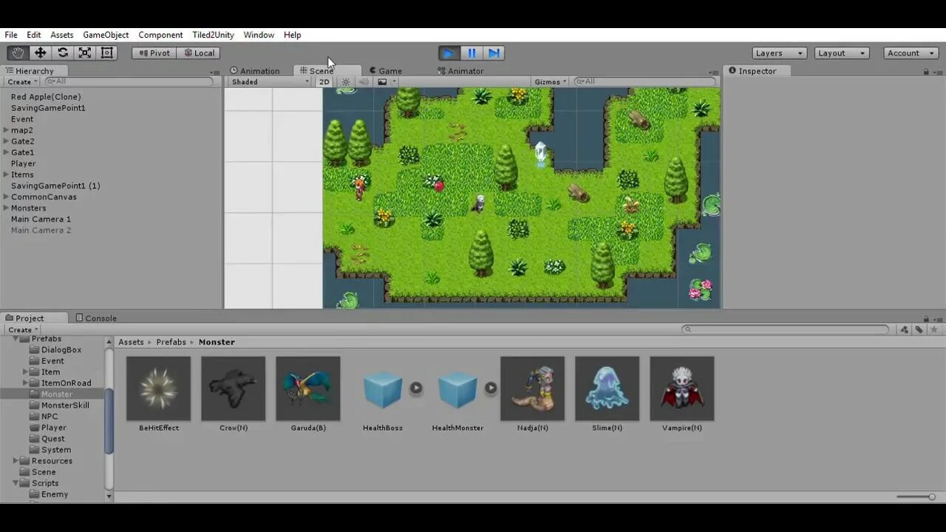
Task: Click the Step frame button
Action: pos(494,52)
